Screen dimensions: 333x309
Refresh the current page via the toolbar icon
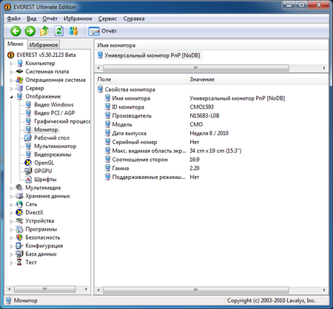[x=59, y=31]
